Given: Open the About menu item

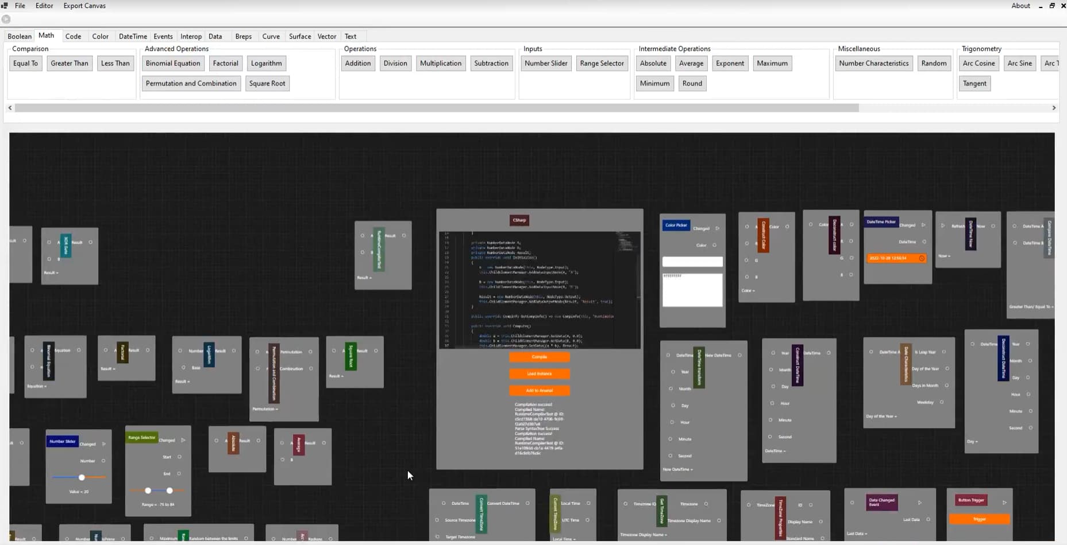Looking at the screenshot, I should (x=1020, y=6).
